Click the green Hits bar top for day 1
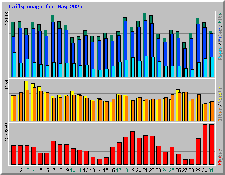The image size is (225, 175). pos(13,29)
